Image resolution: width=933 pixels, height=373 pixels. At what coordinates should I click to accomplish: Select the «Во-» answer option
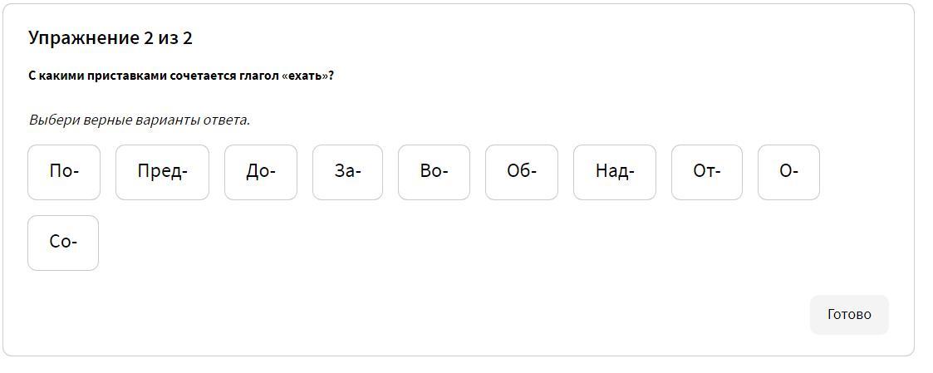click(x=434, y=172)
